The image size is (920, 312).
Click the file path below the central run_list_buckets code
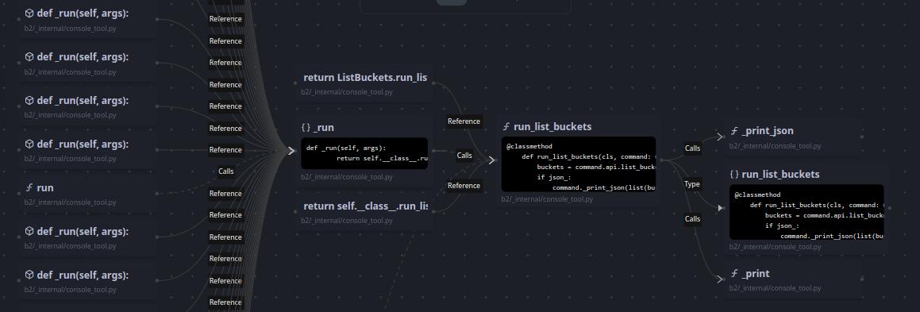tap(547, 199)
